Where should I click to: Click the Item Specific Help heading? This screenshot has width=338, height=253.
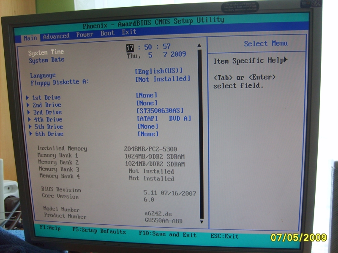(250, 61)
